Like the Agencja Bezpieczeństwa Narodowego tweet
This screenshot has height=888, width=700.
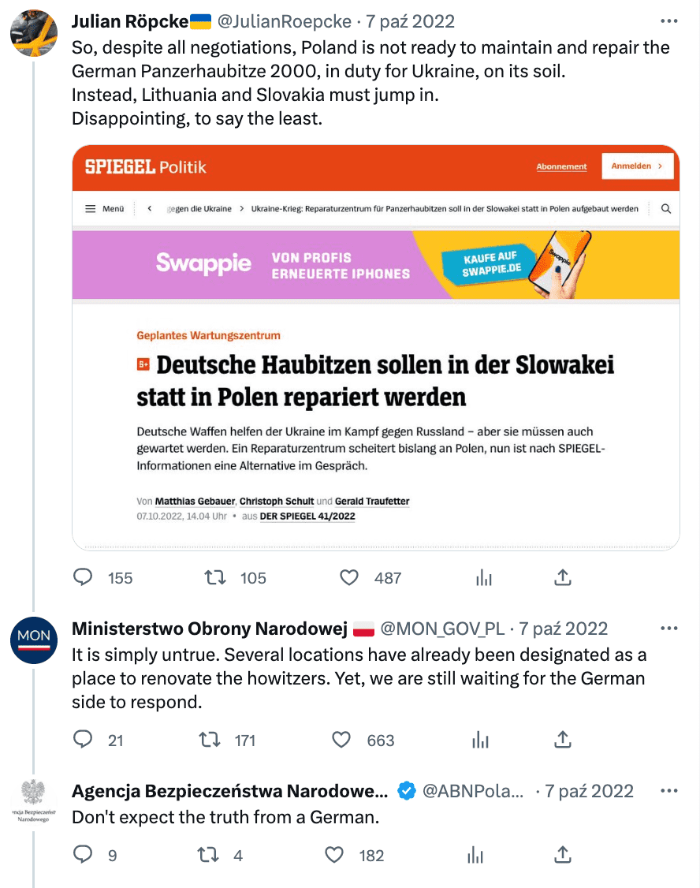point(334,855)
